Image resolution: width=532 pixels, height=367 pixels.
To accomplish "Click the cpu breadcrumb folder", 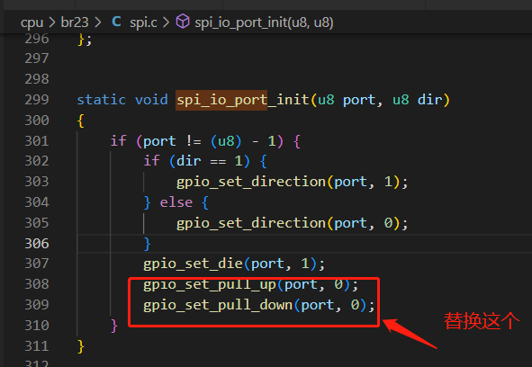I will 32,22.
